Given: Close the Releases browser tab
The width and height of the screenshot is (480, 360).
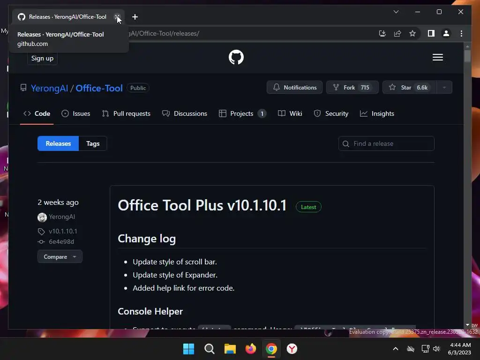Looking at the screenshot, I should click(x=117, y=17).
